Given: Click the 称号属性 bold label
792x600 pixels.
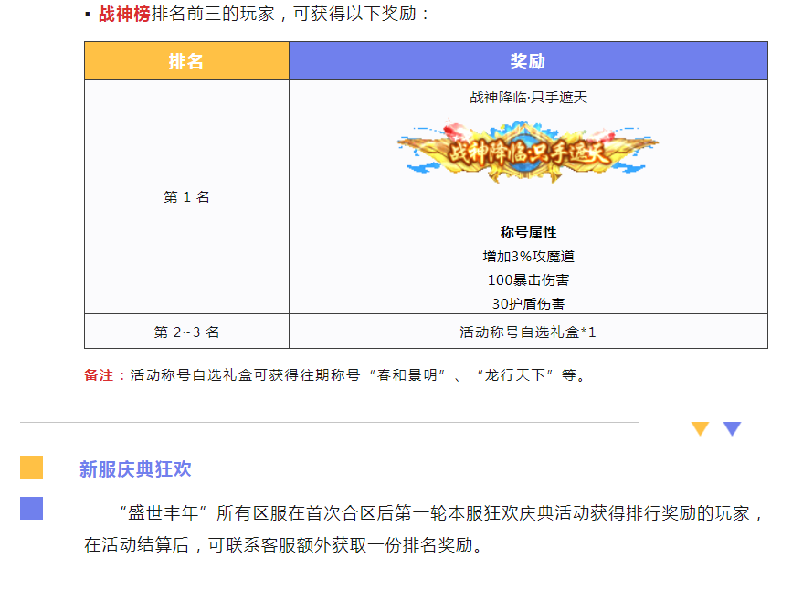Looking at the screenshot, I should pyautogui.click(x=528, y=232).
